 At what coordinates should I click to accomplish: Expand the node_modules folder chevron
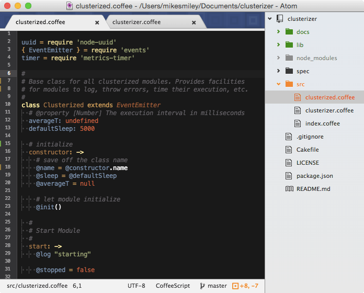pyautogui.click(x=279, y=58)
